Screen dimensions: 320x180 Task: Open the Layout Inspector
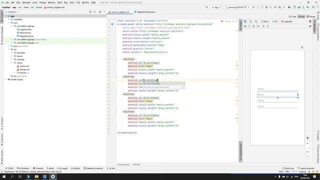pos(305,168)
